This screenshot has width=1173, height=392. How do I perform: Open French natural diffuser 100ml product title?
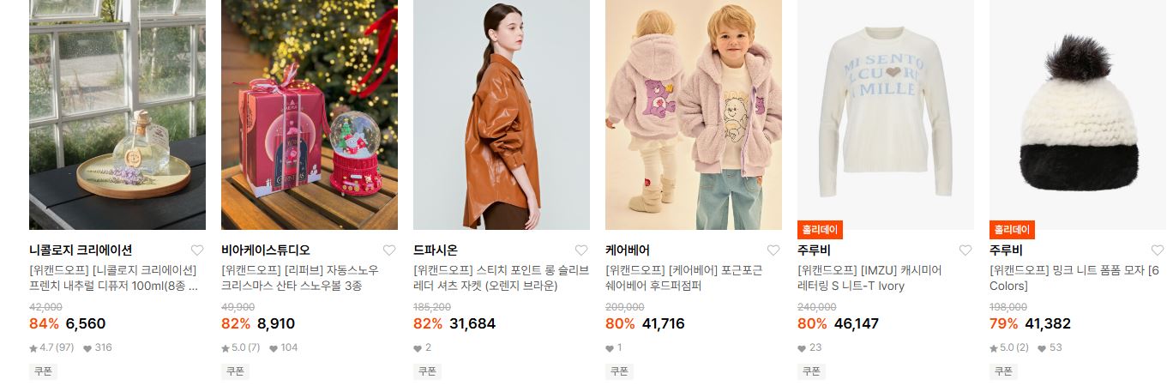pyautogui.click(x=115, y=278)
